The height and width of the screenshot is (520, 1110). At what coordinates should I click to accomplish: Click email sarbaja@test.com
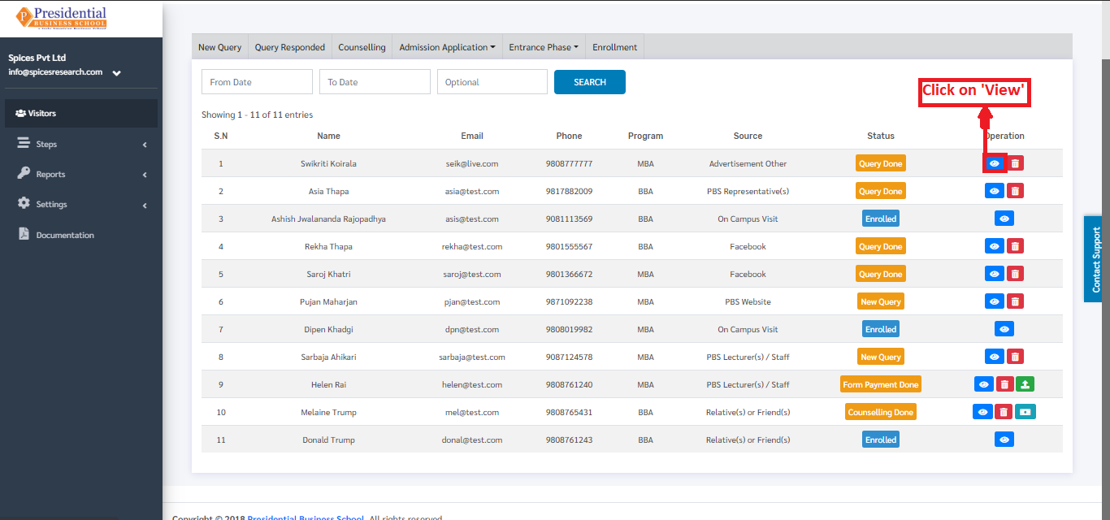tap(471, 357)
